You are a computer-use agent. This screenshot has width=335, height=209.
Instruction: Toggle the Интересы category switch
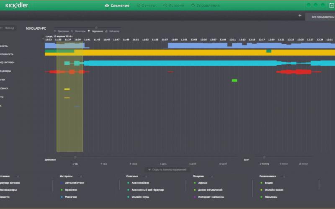80,176
